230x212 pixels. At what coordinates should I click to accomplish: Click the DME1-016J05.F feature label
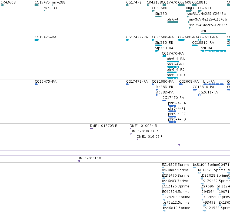click(149, 137)
